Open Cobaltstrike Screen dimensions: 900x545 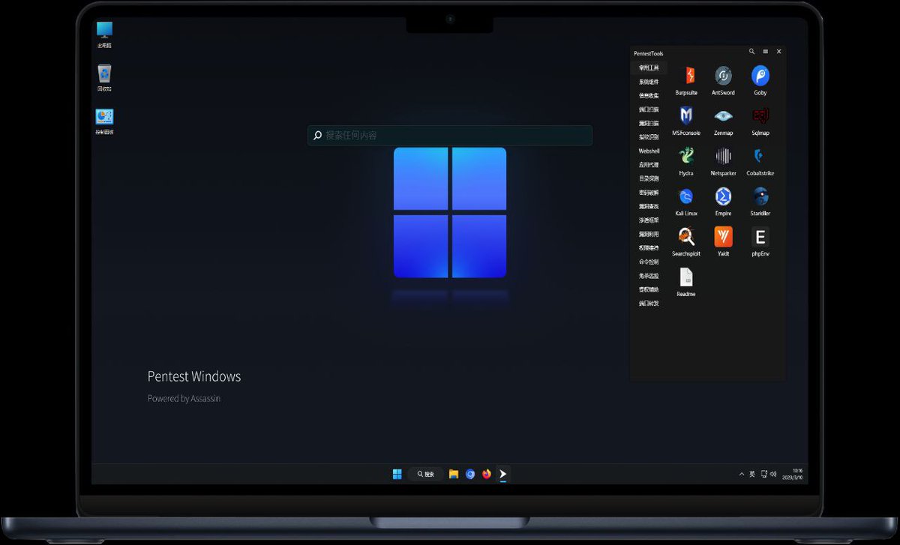coord(760,160)
